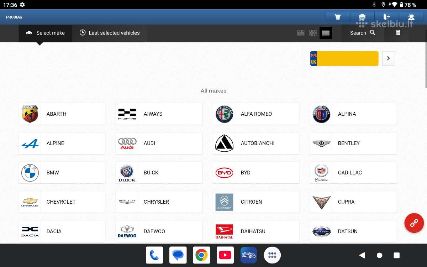
Task: Select CHEVROLET make
Action: pos(62,202)
